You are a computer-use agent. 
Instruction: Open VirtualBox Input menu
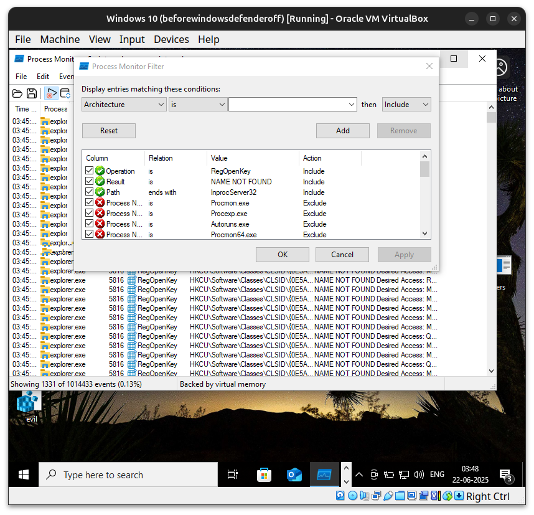point(132,39)
